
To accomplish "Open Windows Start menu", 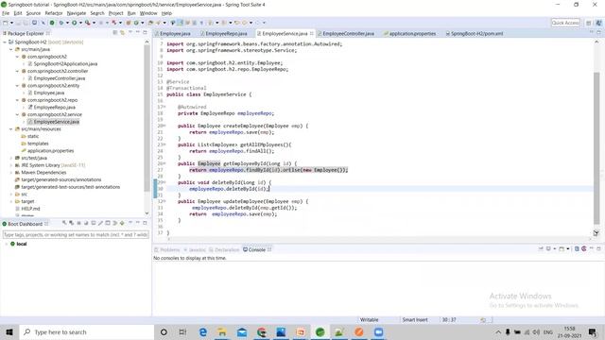I will (9, 331).
